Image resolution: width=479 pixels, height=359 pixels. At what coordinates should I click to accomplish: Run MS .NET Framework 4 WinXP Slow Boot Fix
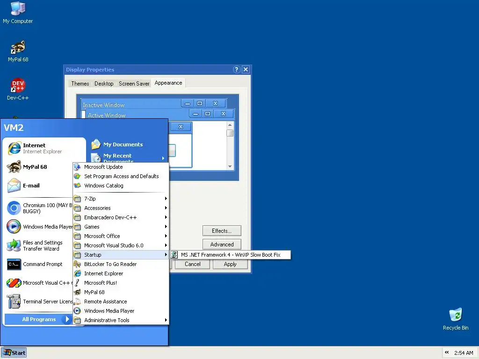(230, 255)
